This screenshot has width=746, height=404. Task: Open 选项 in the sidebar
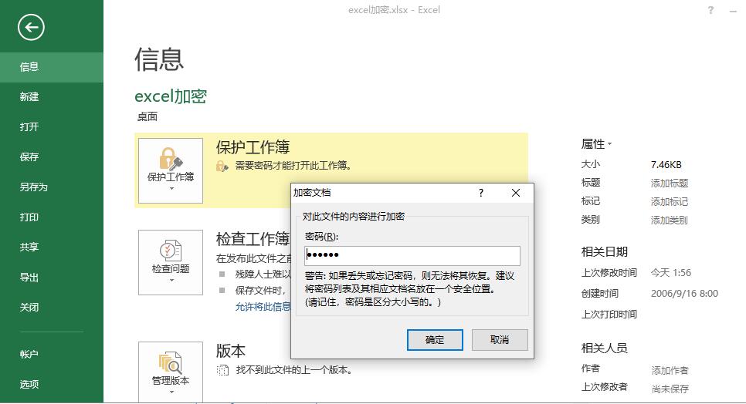(x=52, y=384)
